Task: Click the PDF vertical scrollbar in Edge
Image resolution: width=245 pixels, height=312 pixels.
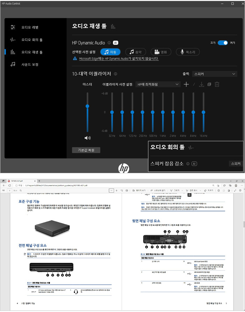Action: click(244, 224)
